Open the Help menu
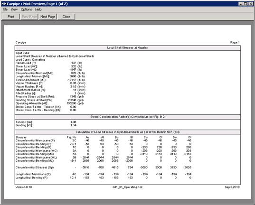The image size is (255, 205). [x=38, y=9]
